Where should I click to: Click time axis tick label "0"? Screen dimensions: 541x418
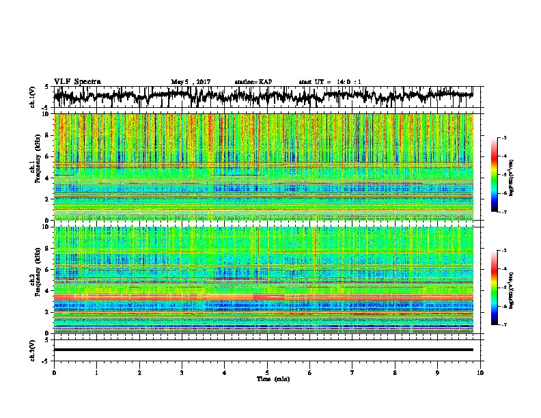(54, 373)
